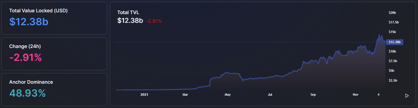The height and width of the screenshot is (108, 418).
Task: Click the $12.38b current price tag on axis
Action: 395,42
